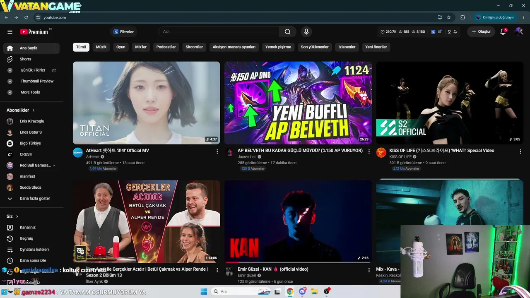Open the account avatar menu
This screenshot has width=530, height=298.
(519, 32)
